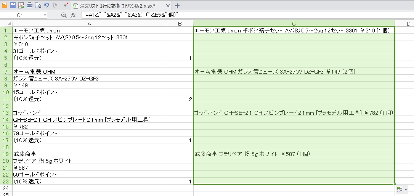Viewport: 414px width, 196px height.
Task: Select row 24 header
Action: tap(6, 188)
